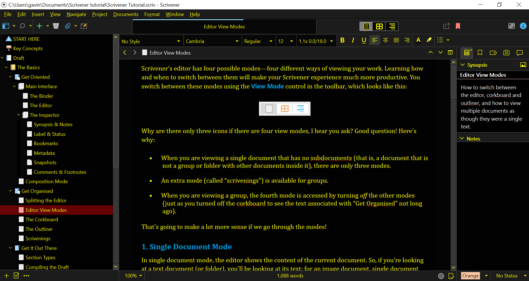Open the line spacing 1.1x dropdown
The image size is (529, 281).
316,41
